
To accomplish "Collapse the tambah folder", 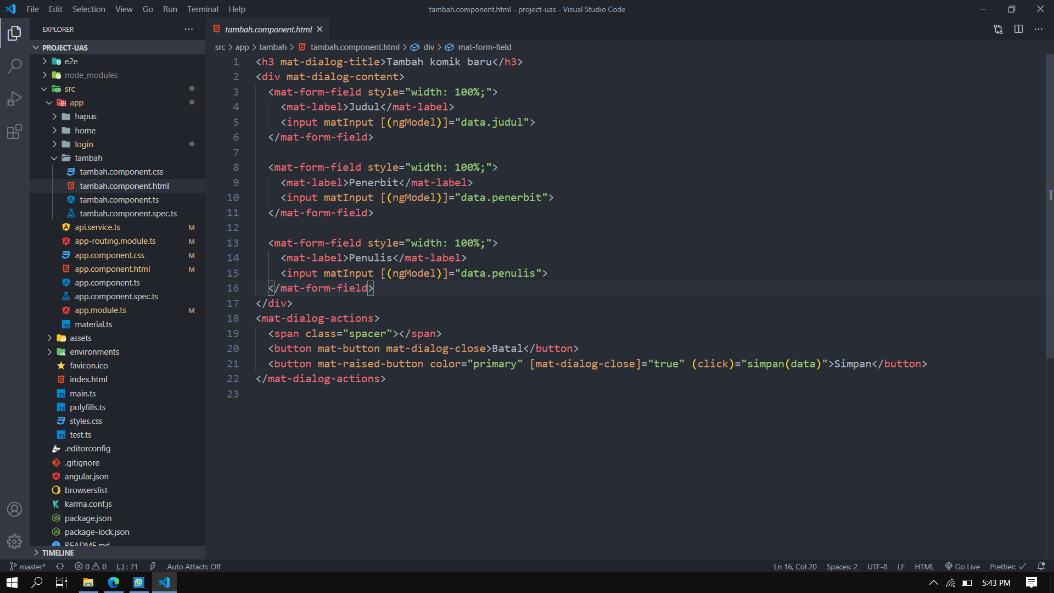I will click(117, 158).
